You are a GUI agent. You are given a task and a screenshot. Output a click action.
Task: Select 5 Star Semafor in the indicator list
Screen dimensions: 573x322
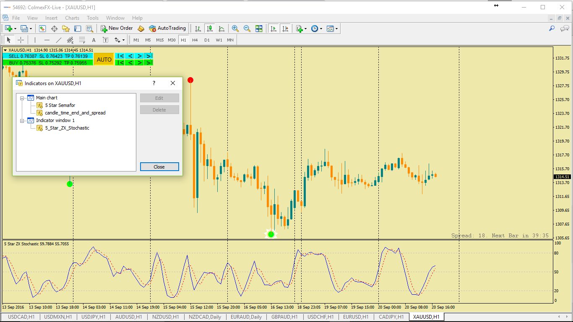[x=60, y=105]
